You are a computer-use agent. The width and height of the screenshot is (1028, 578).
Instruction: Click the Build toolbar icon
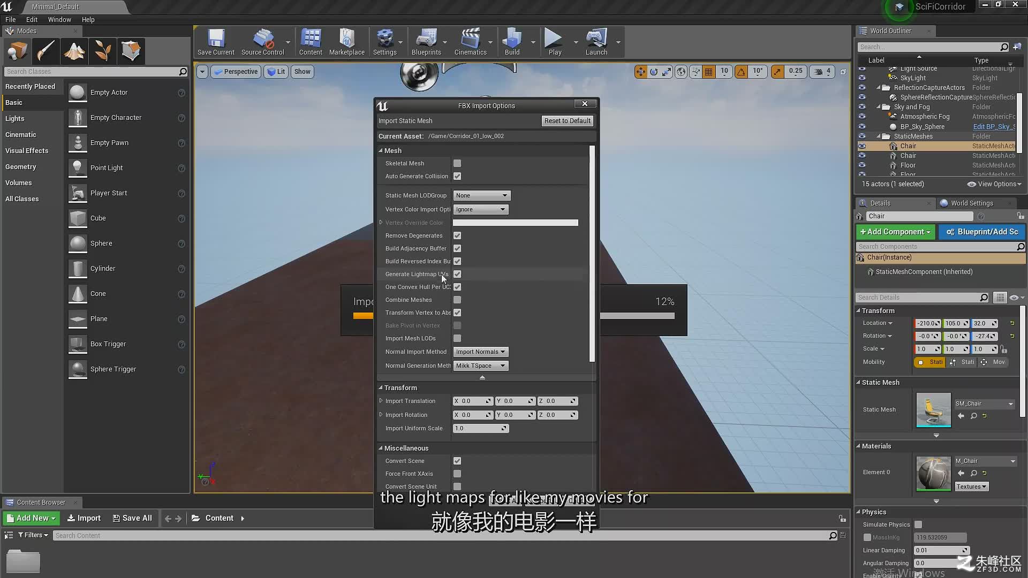(512, 42)
